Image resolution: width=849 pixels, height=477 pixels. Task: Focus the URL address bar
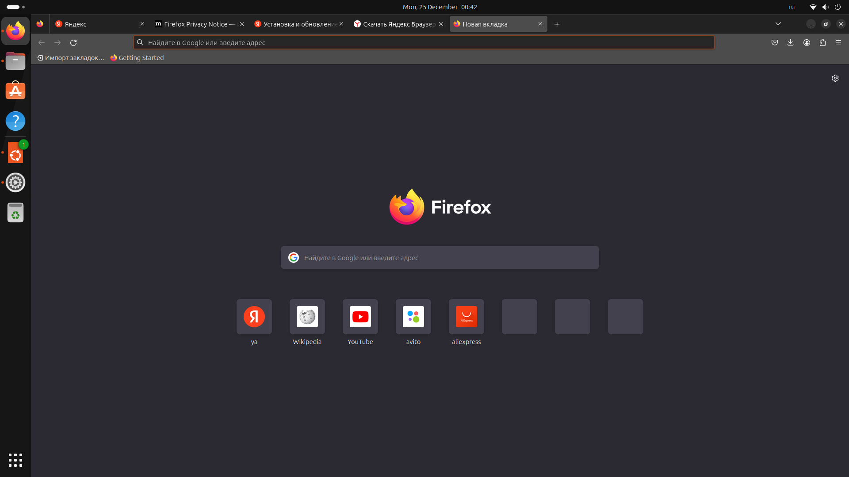click(424, 43)
